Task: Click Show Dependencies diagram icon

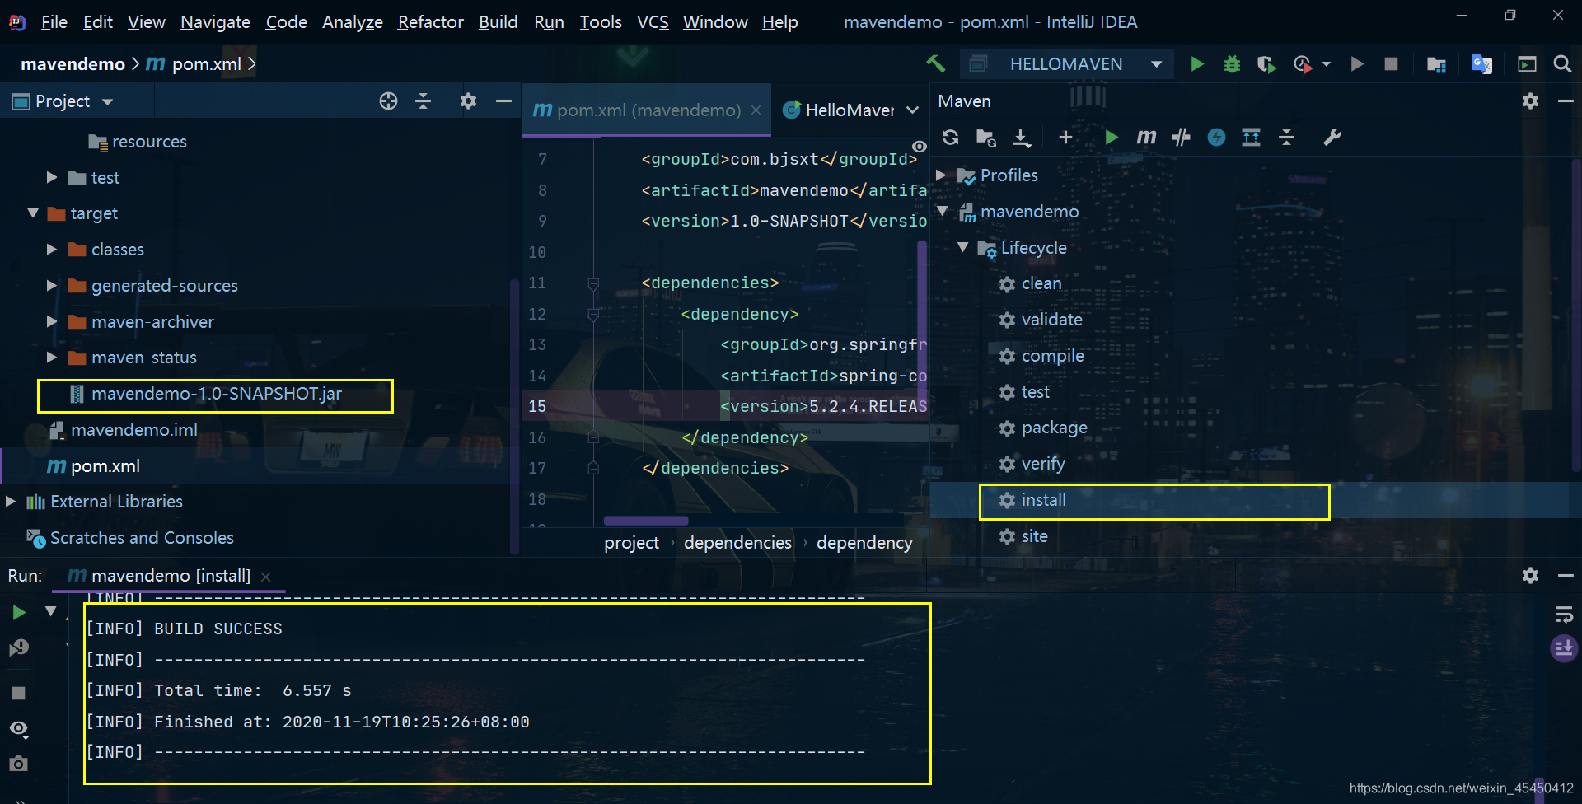Action: pos(1251,138)
